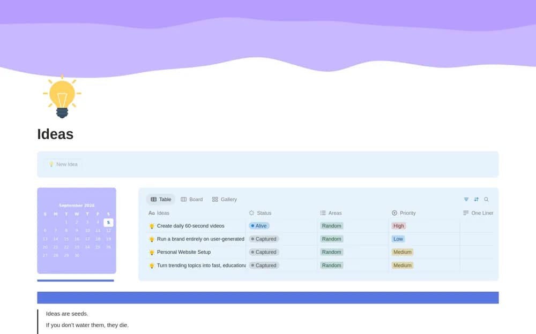Click lightbulb icon beside 'Create daily 60-second videos'
The image size is (536, 334).
[152, 226]
